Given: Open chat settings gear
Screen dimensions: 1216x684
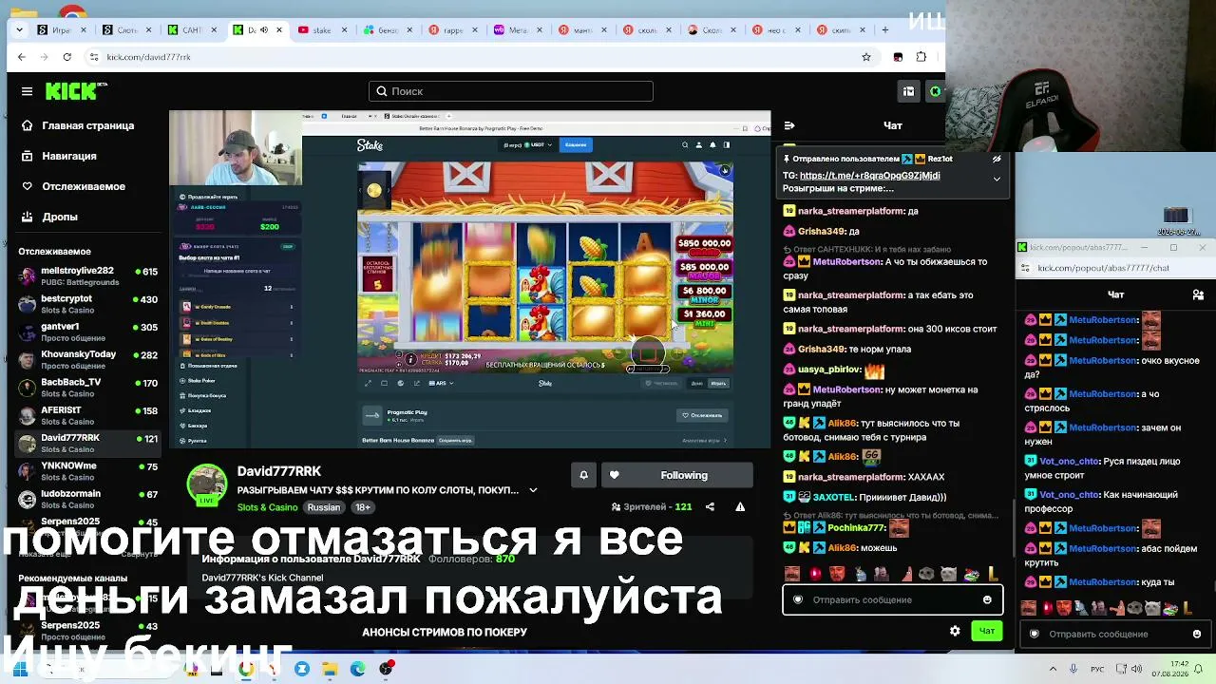Looking at the screenshot, I should coord(955,631).
